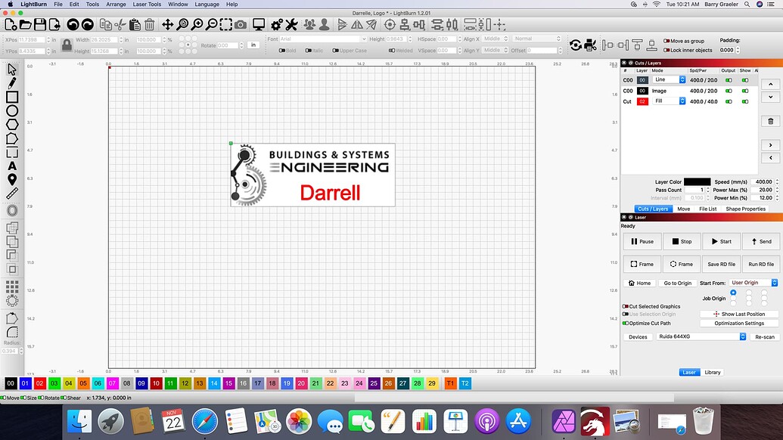783x440 pixels.
Task: Open the Arrange menu
Action: click(116, 4)
